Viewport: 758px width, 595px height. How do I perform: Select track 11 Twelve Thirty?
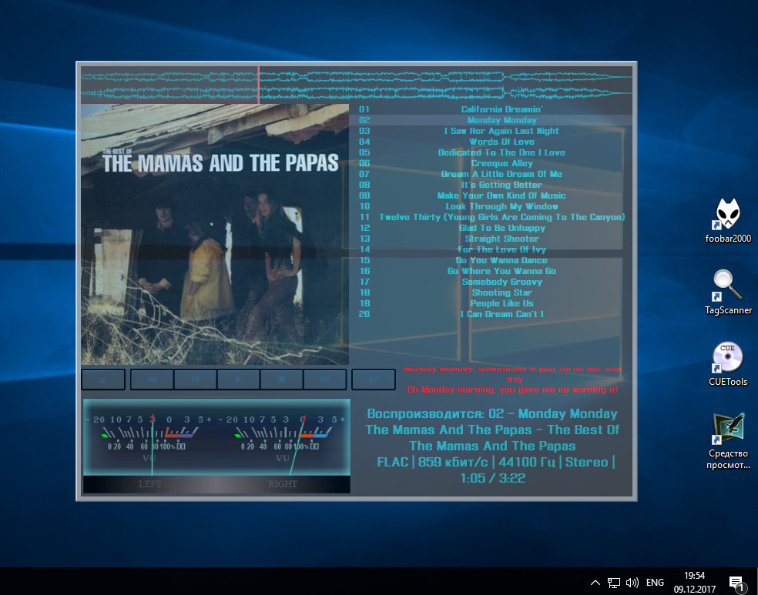click(x=491, y=217)
